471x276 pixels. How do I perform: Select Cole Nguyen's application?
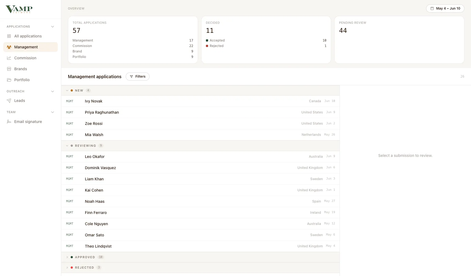point(200,224)
